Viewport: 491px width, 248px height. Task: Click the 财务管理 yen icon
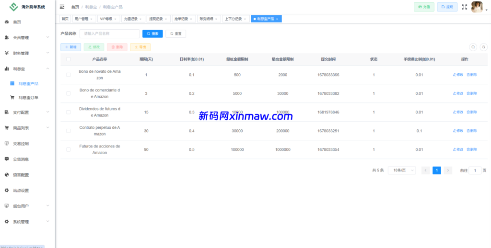(x=7, y=53)
